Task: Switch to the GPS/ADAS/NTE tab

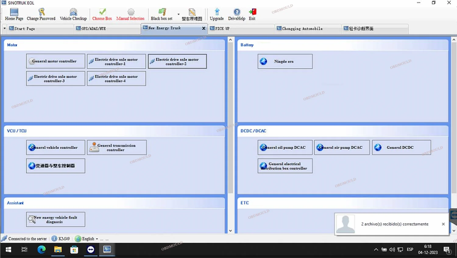Action: point(94,29)
